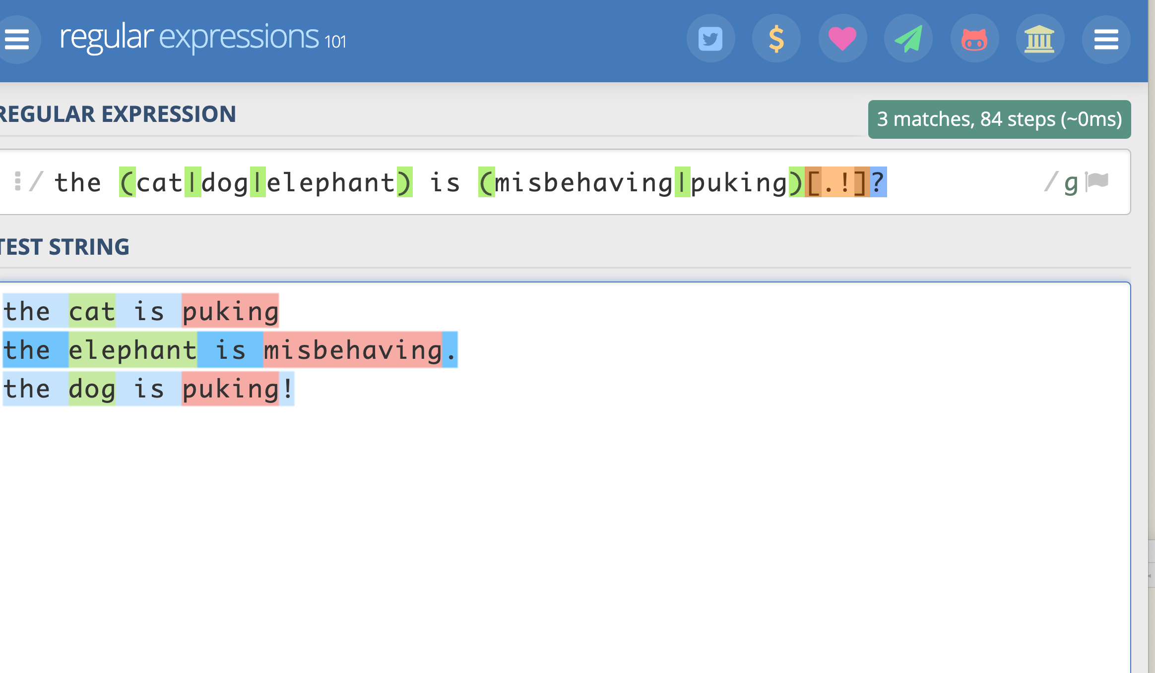
Task: Click 'puking!' in the third line
Action: pyautogui.click(x=238, y=389)
